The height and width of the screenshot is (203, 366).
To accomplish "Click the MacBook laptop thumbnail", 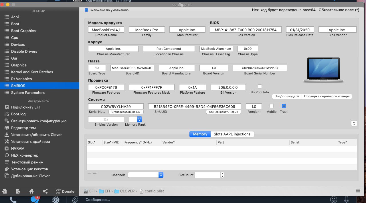I will pos(323,70).
